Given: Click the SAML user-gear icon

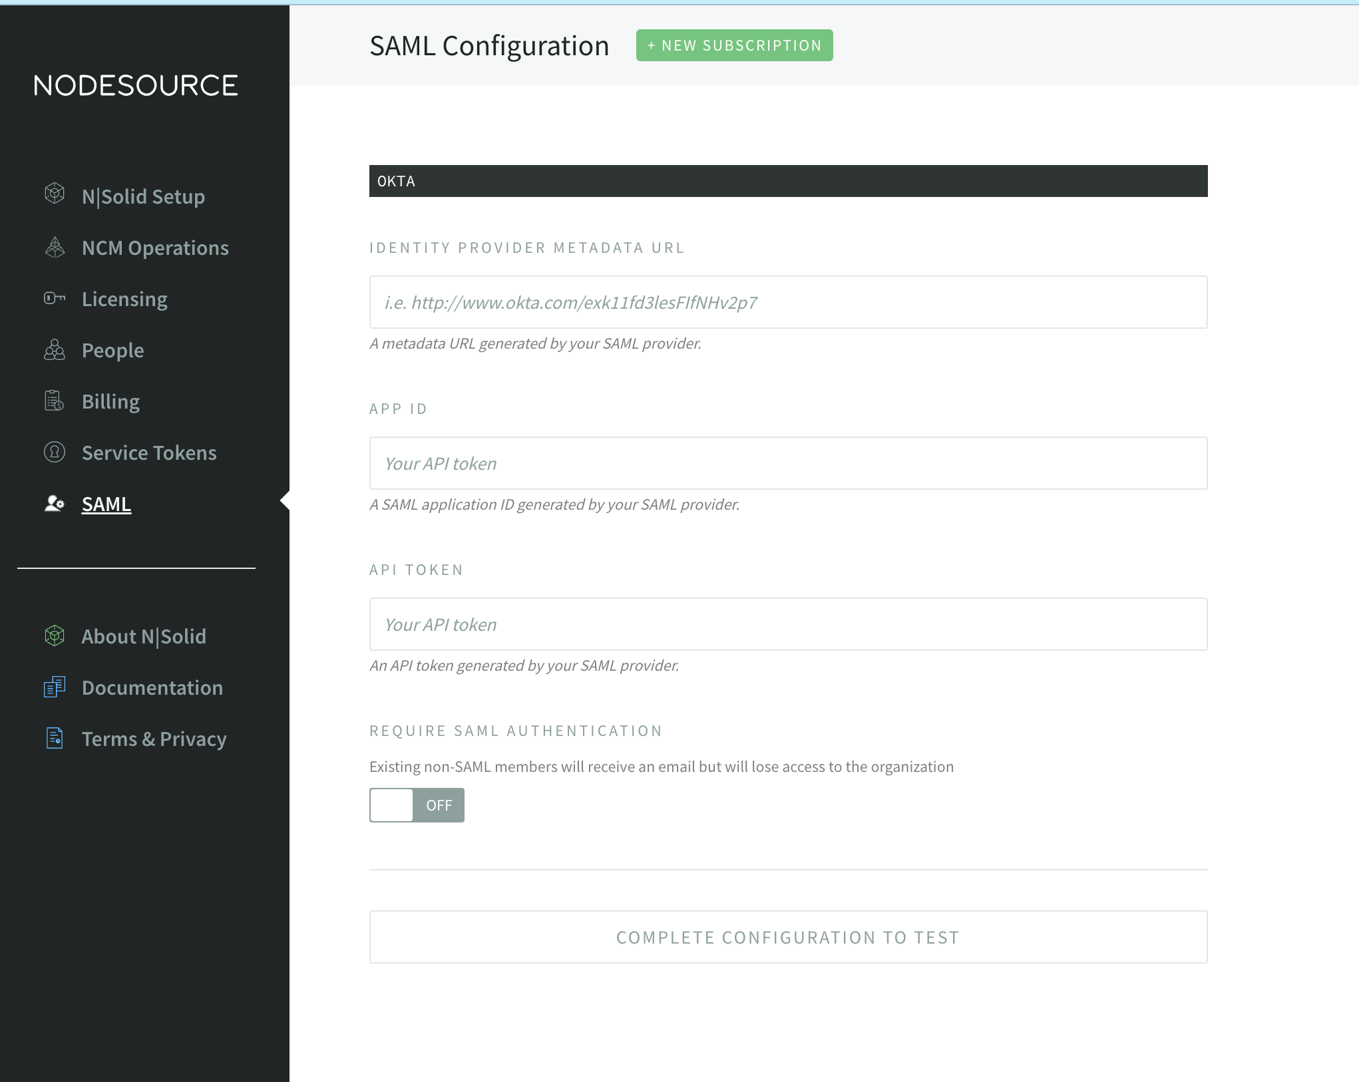Looking at the screenshot, I should [x=55, y=504].
